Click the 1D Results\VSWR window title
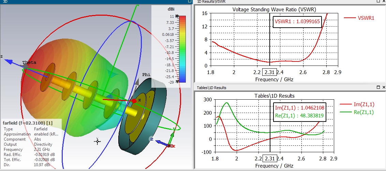This screenshot has width=386, height=171. 211,1
